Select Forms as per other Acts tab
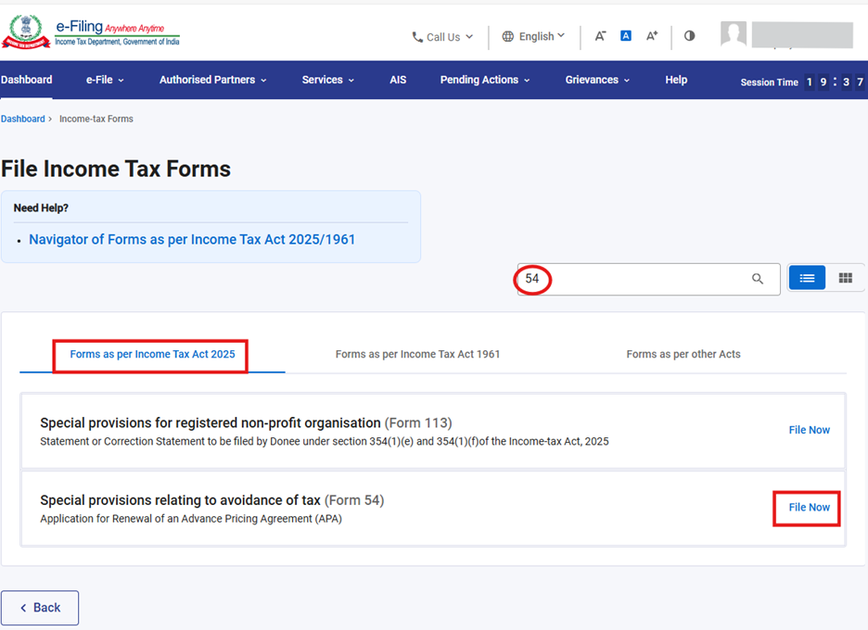The image size is (868, 630). click(683, 354)
